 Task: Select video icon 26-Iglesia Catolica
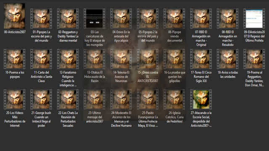pos(174,99)
